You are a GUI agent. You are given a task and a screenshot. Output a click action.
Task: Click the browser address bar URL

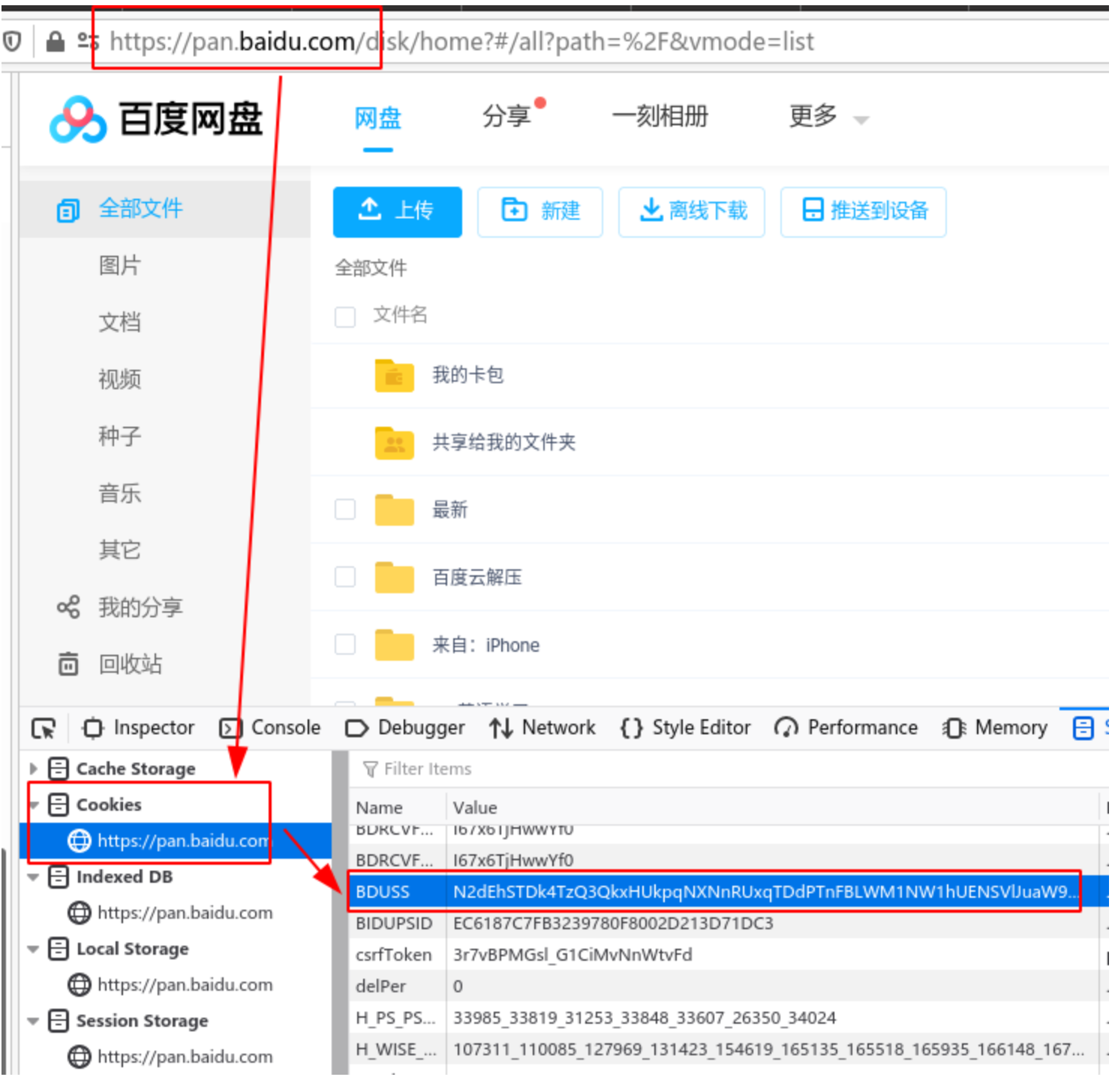[461, 41]
